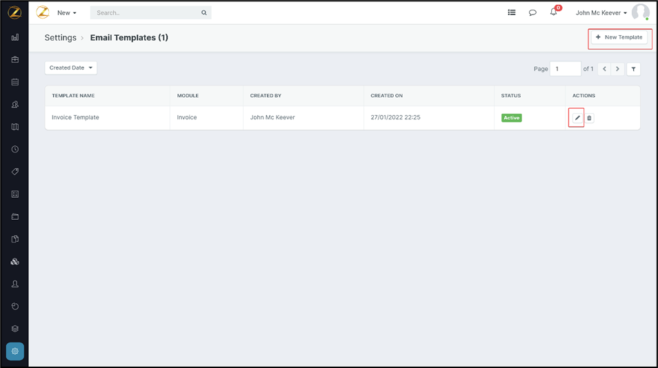Delete the Invoice Template with trash icon

coord(589,119)
